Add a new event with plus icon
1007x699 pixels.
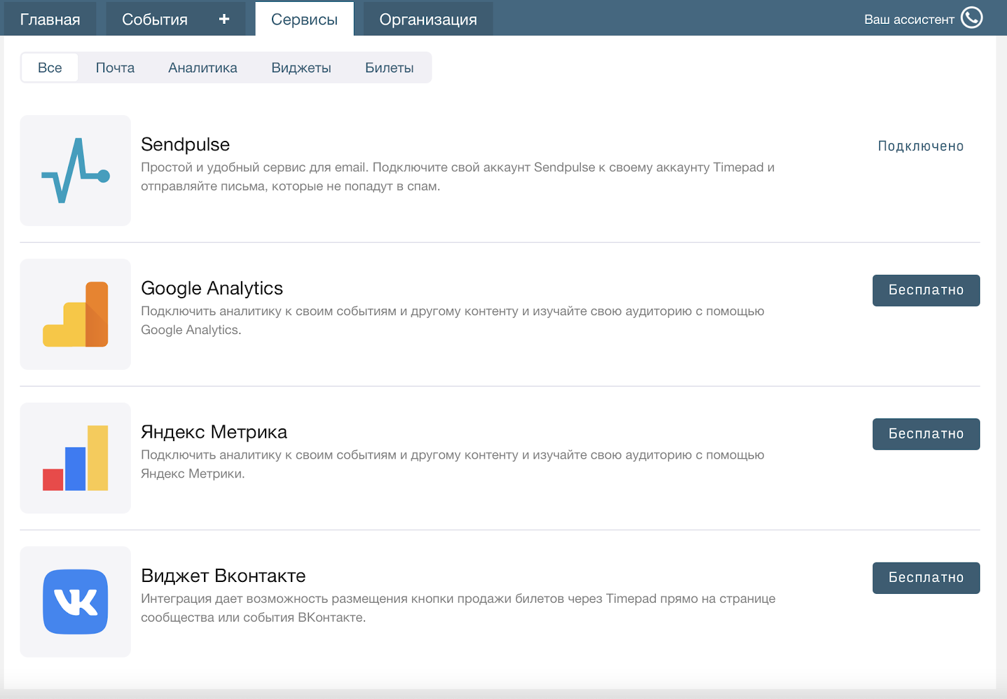pos(224,19)
